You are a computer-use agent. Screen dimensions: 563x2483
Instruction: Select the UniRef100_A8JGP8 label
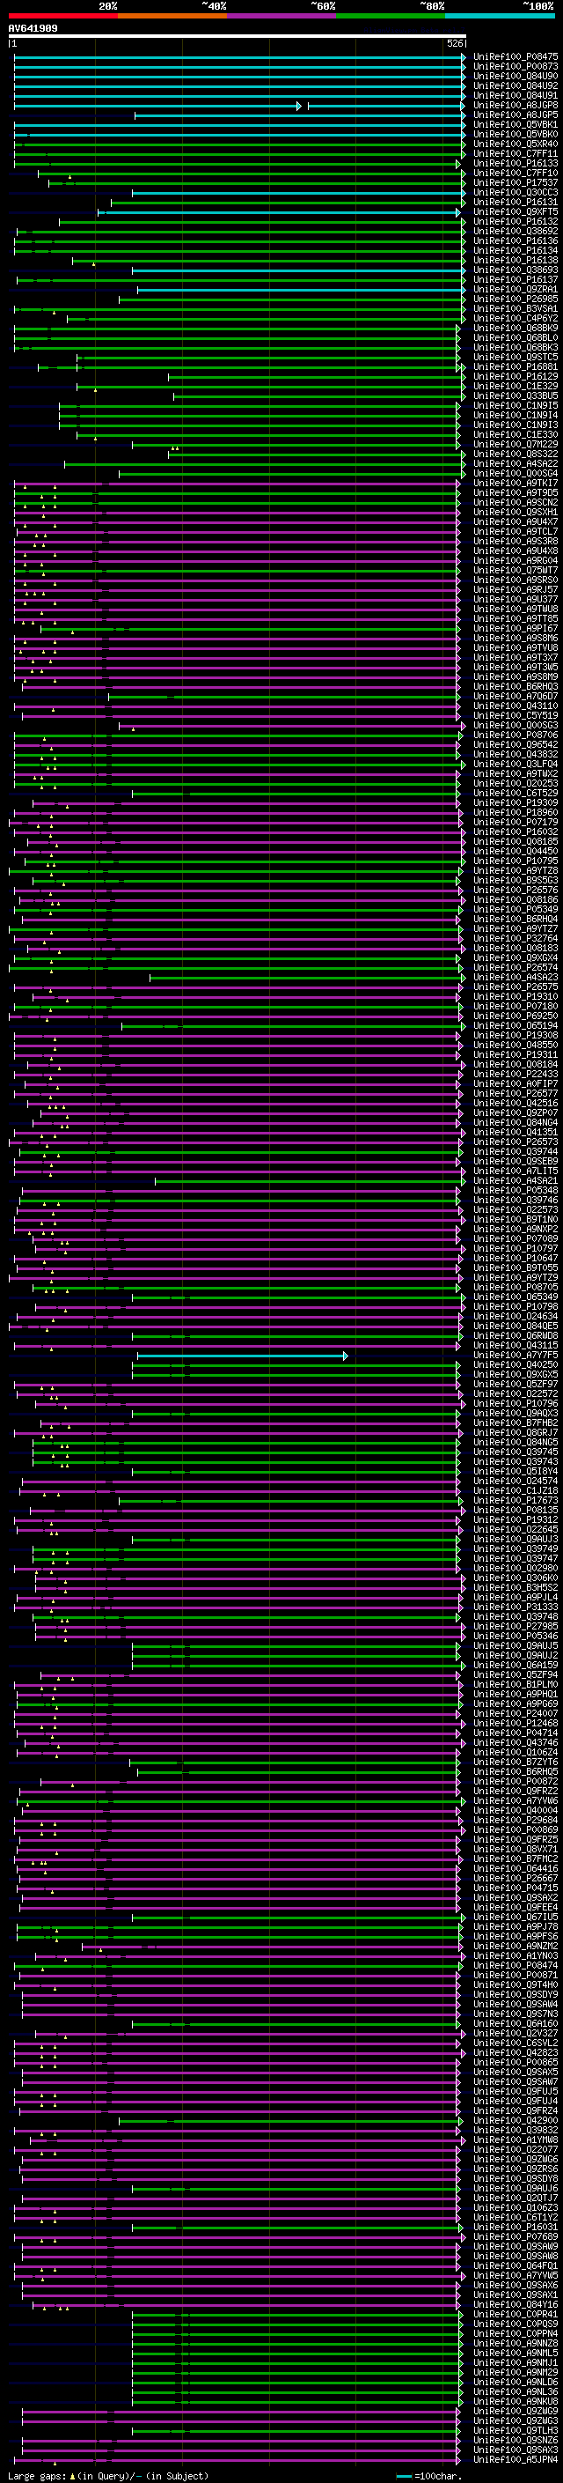tap(515, 105)
